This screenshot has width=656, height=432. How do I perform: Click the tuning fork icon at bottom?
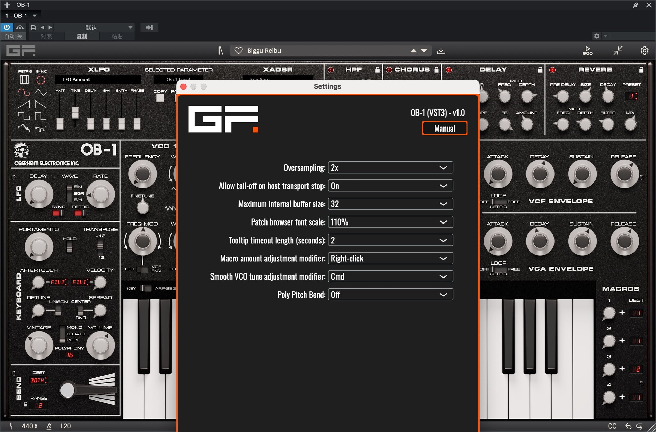[11, 426]
